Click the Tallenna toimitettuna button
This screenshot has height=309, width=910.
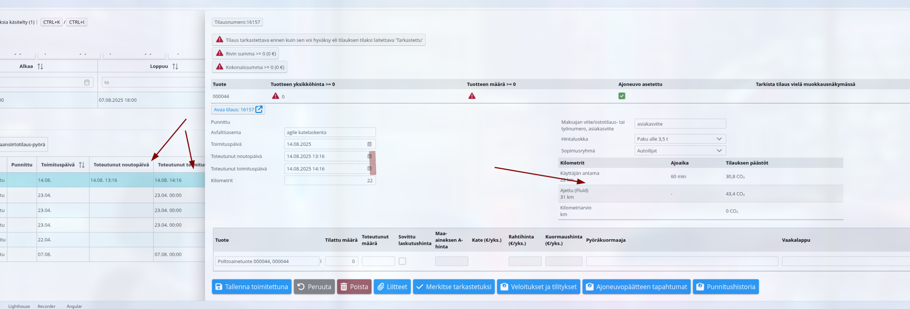[252, 287]
